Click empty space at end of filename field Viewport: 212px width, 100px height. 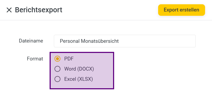[x=157, y=41]
